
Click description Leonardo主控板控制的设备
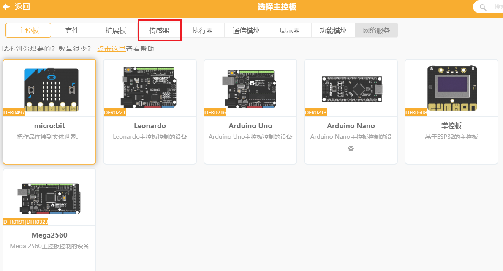tap(150, 137)
